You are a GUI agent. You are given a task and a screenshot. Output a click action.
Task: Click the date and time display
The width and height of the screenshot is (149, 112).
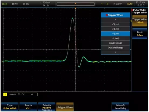(x=141, y=4)
